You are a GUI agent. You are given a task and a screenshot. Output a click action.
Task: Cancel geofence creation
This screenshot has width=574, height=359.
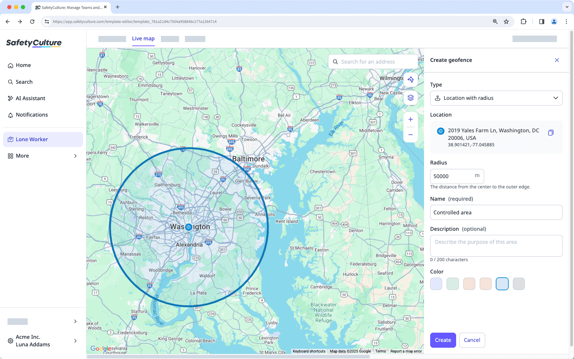[x=472, y=340]
